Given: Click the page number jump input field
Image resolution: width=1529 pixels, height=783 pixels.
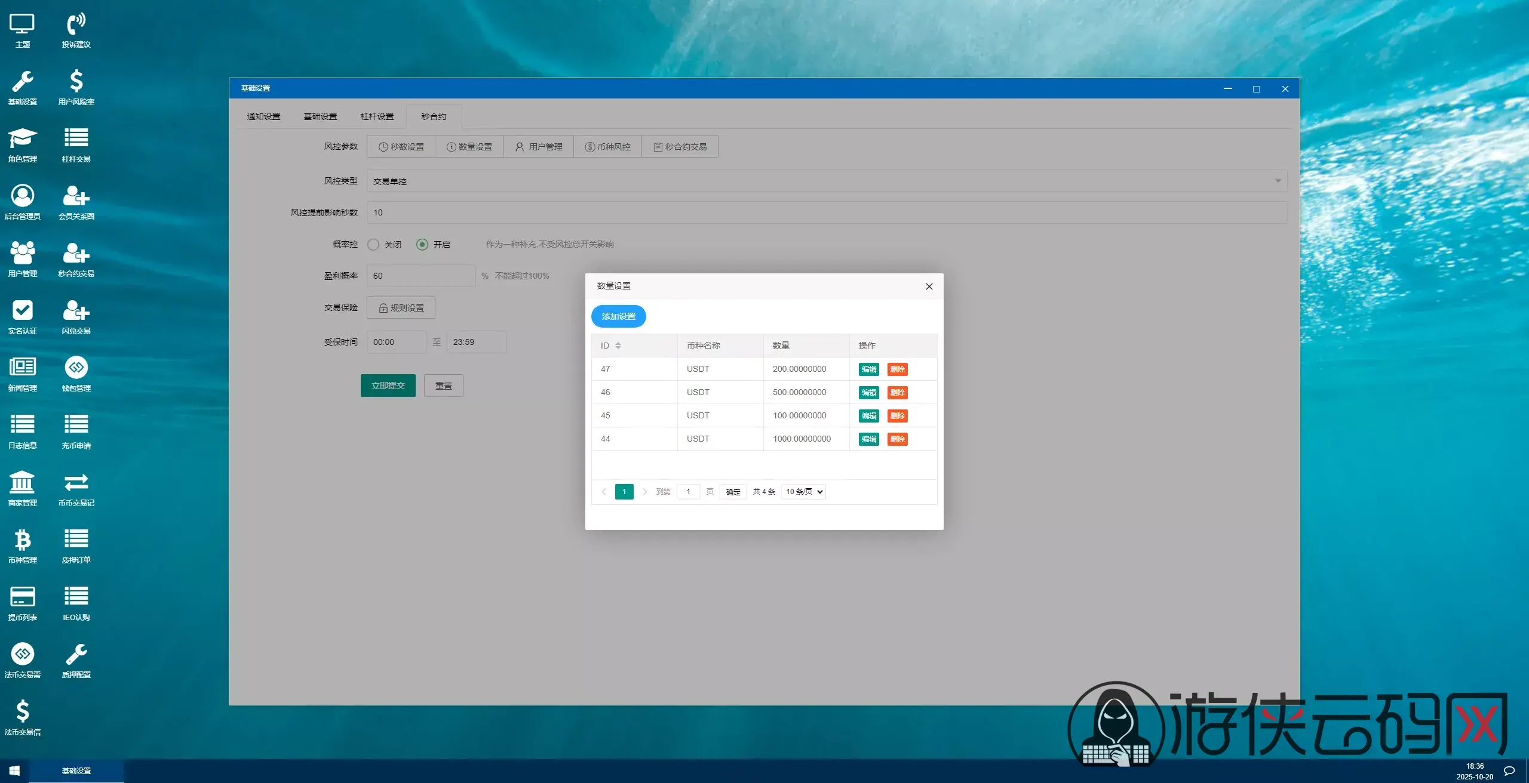Looking at the screenshot, I should [688, 492].
